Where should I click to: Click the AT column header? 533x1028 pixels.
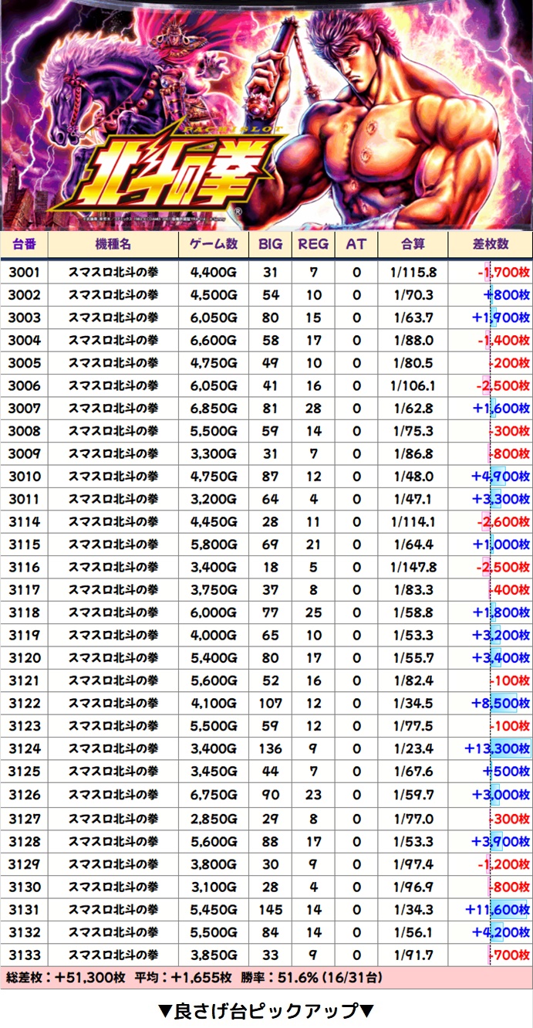pos(356,245)
